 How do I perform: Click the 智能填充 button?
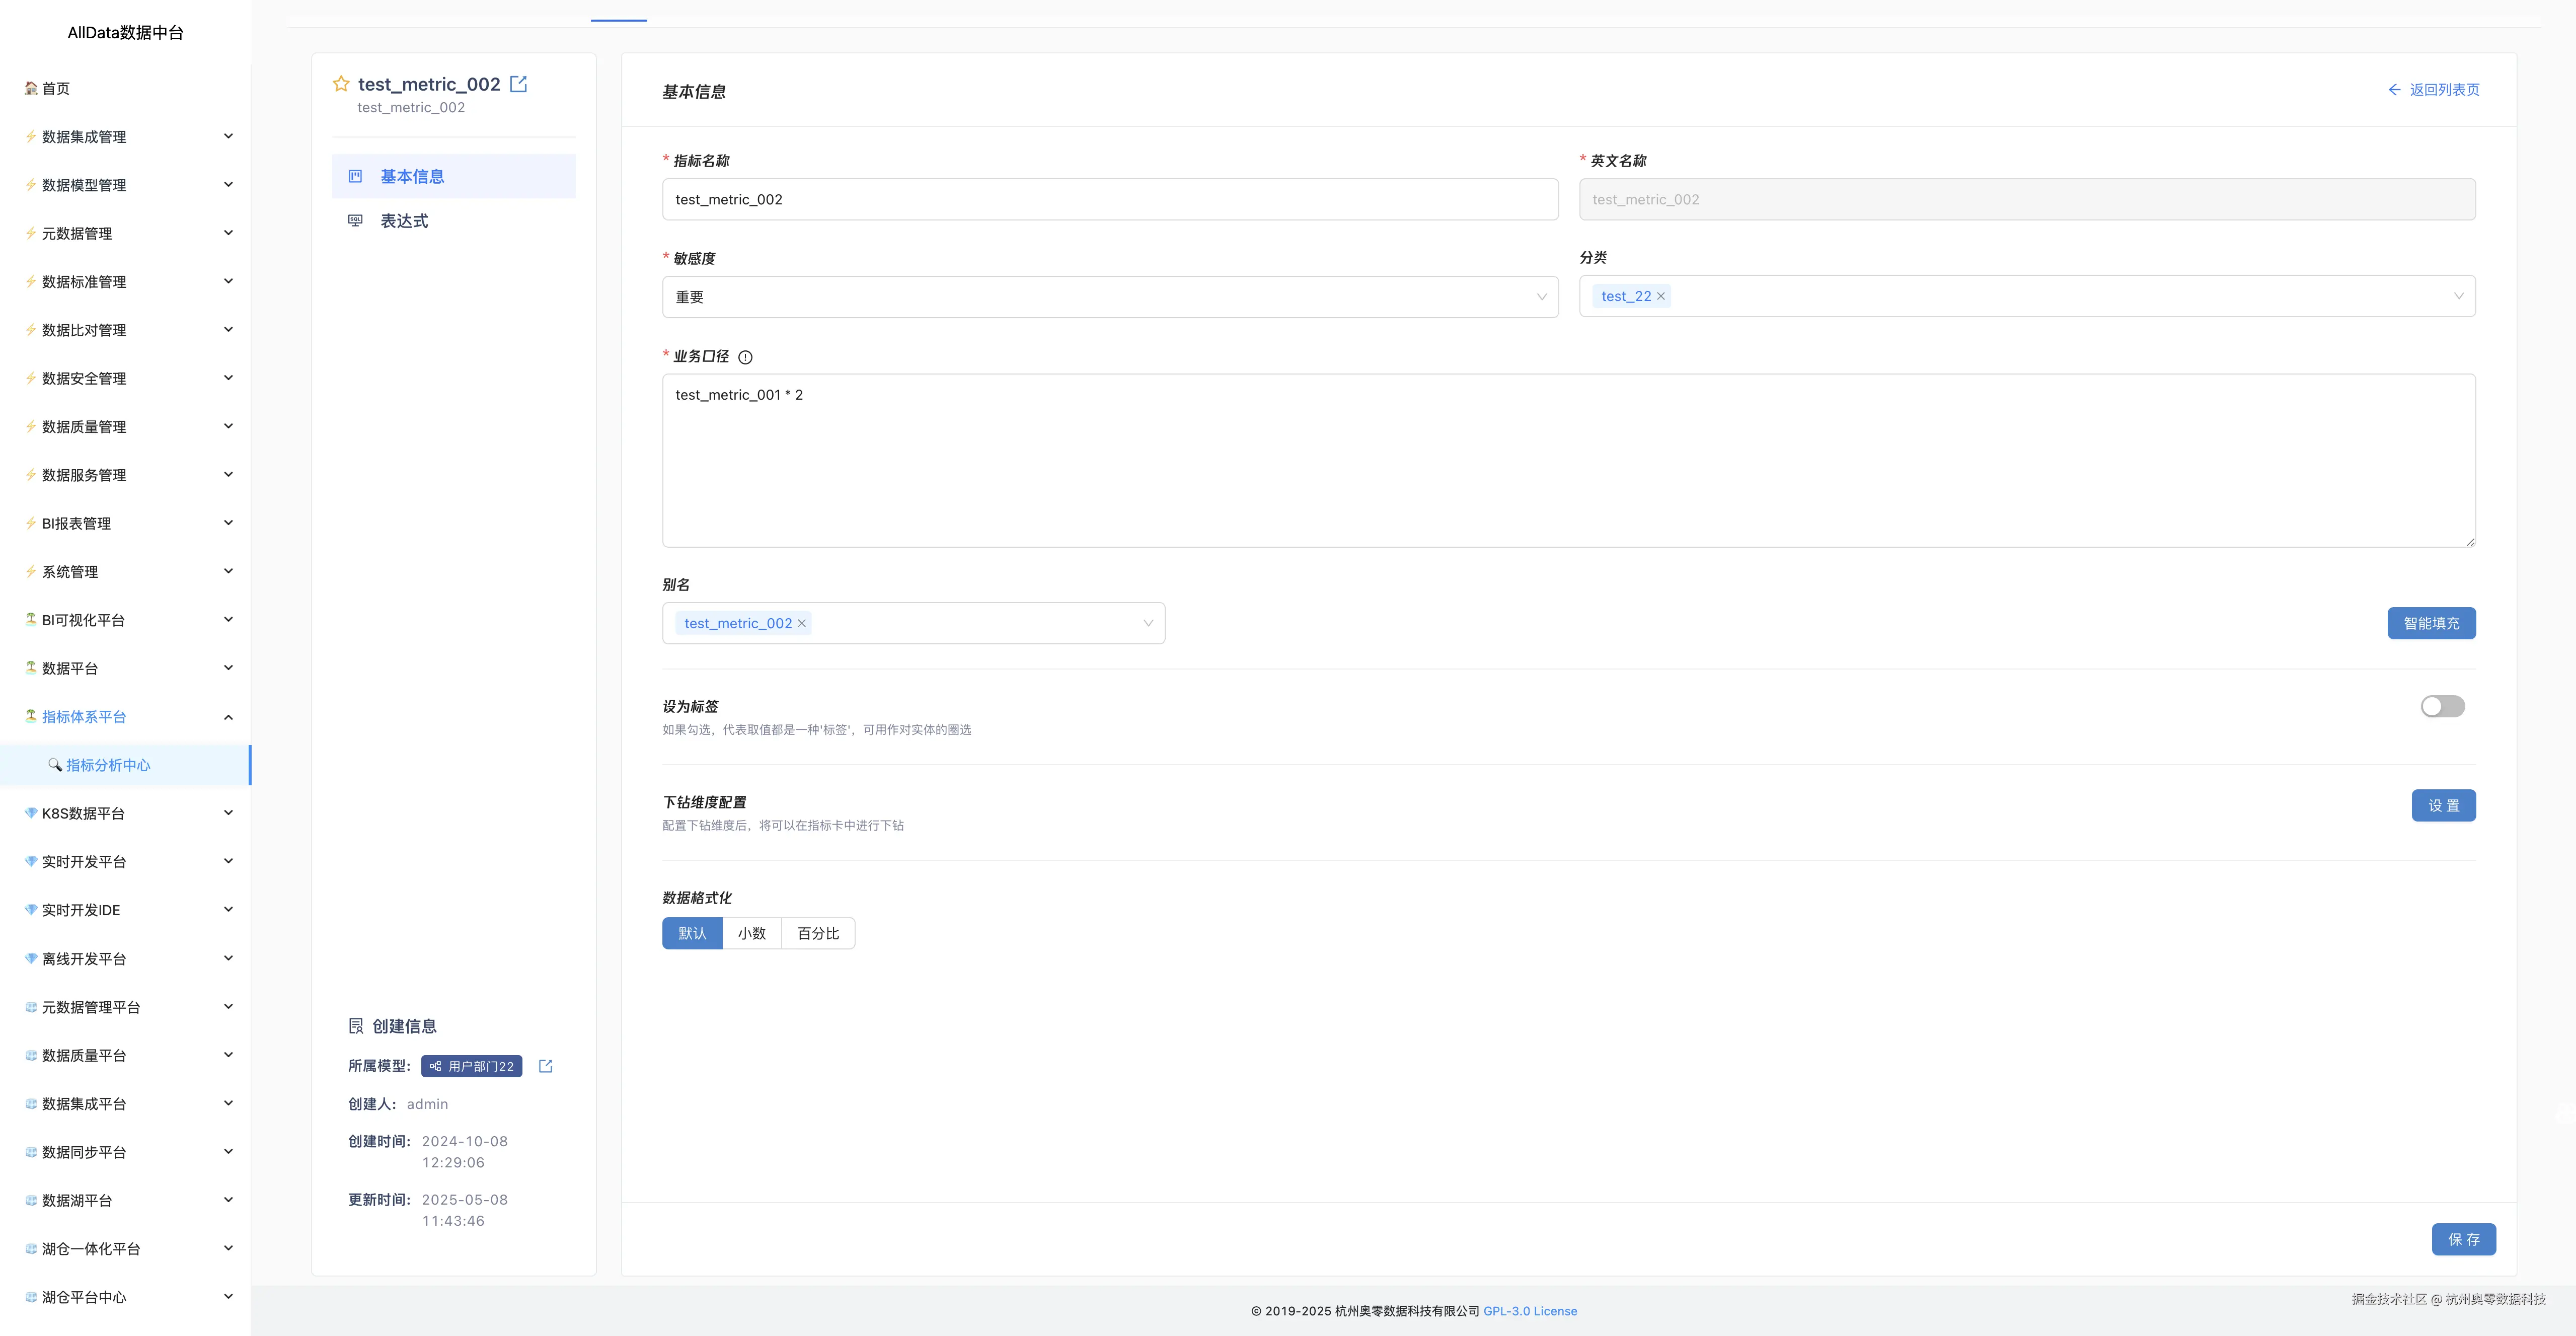tap(2431, 623)
